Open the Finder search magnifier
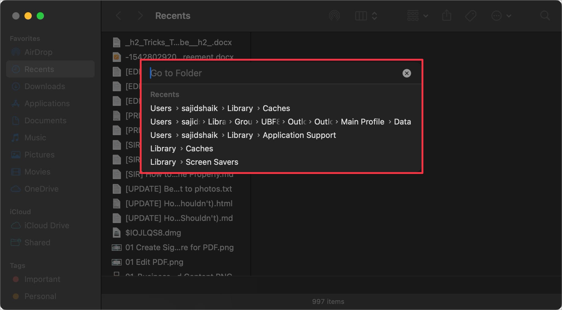 click(545, 16)
